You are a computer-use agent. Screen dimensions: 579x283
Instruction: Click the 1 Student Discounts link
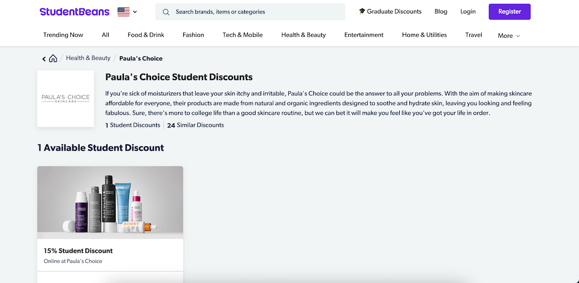point(133,125)
